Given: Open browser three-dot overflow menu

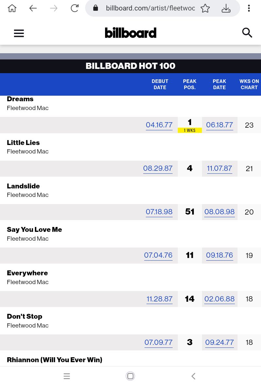Looking at the screenshot, I should coord(249,8).
